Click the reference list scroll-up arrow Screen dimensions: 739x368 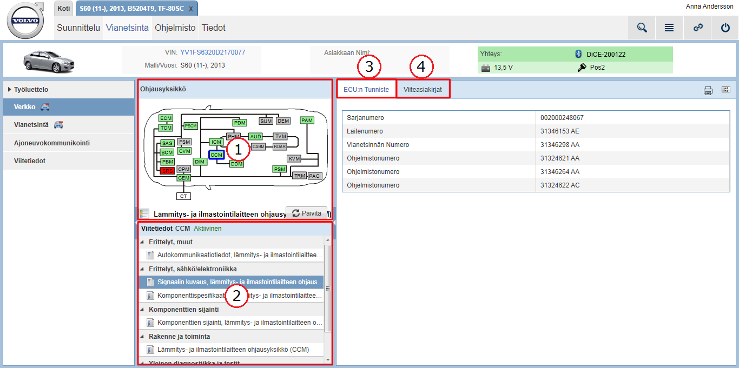[x=327, y=240]
